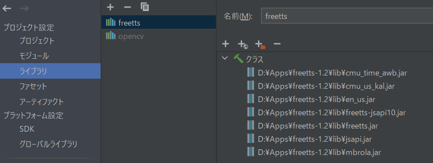Open the モジュール settings page
This screenshot has height=163, width=433.
pos(34,56)
